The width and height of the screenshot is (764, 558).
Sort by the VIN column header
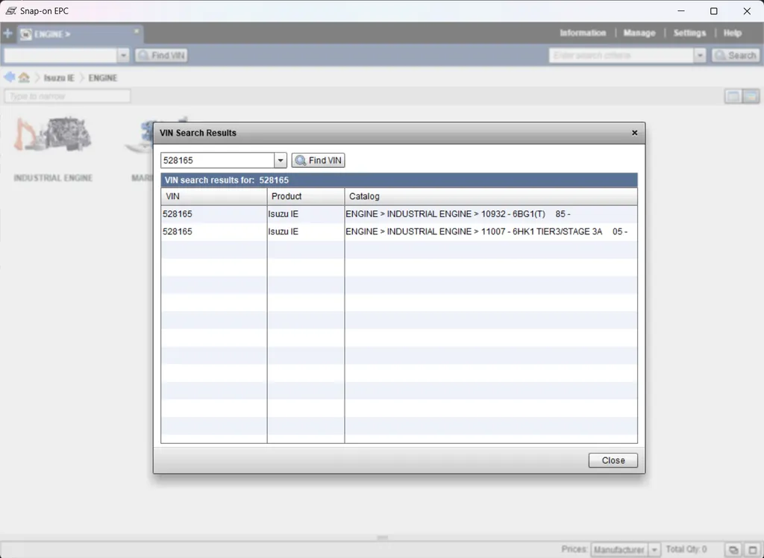[x=214, y=196]
